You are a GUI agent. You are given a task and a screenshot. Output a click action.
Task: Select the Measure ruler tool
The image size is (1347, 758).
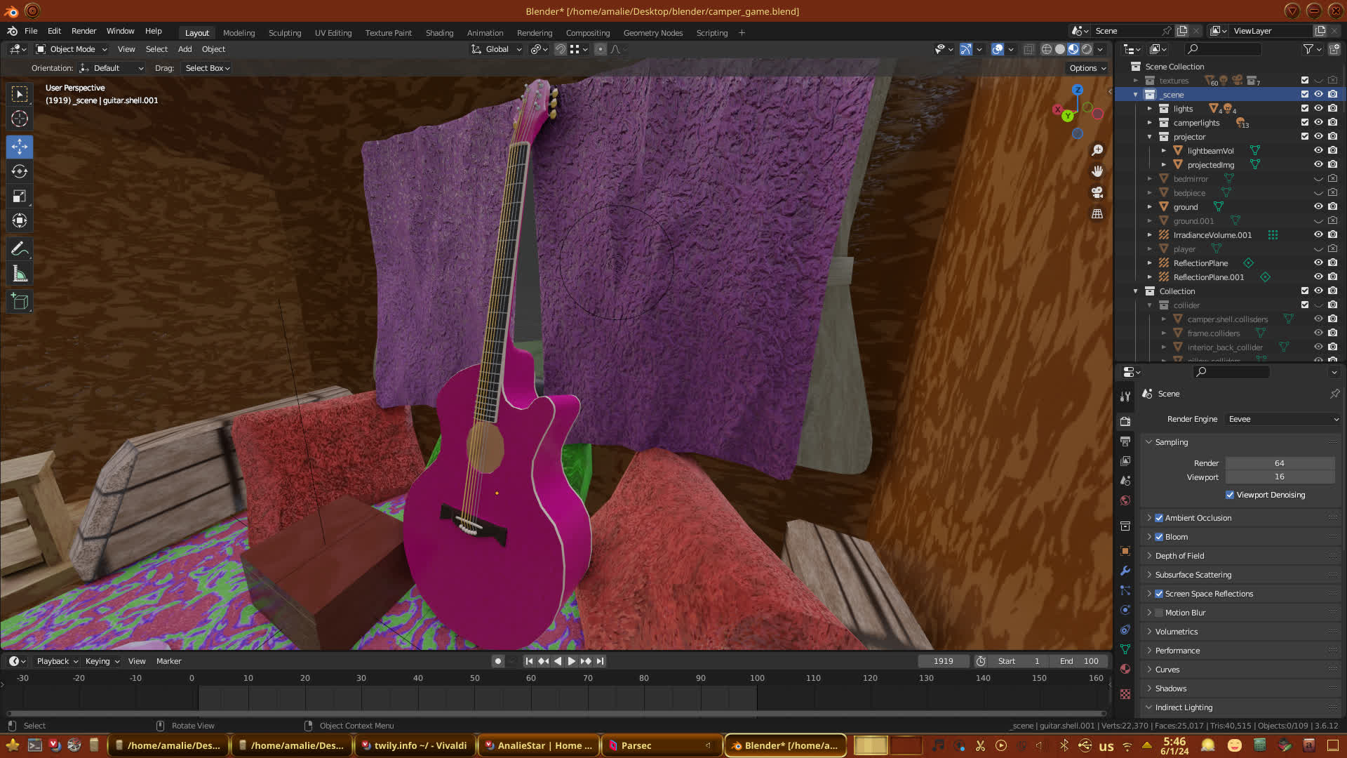coord(20,274)
